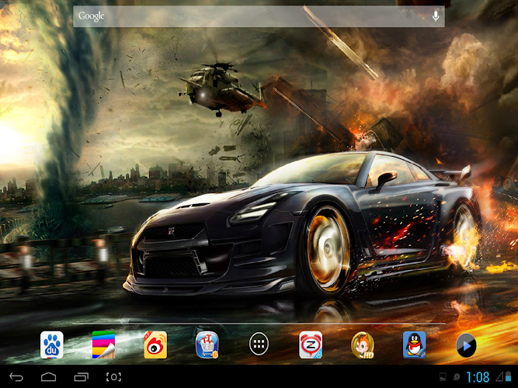Open the shopping cart app
This screenshot has width=518, height=388.
[207, 345]
